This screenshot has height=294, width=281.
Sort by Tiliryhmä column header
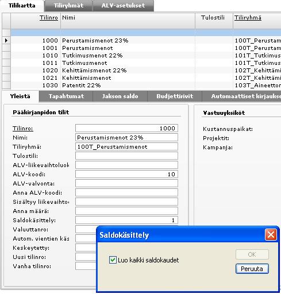pos(248,18)
